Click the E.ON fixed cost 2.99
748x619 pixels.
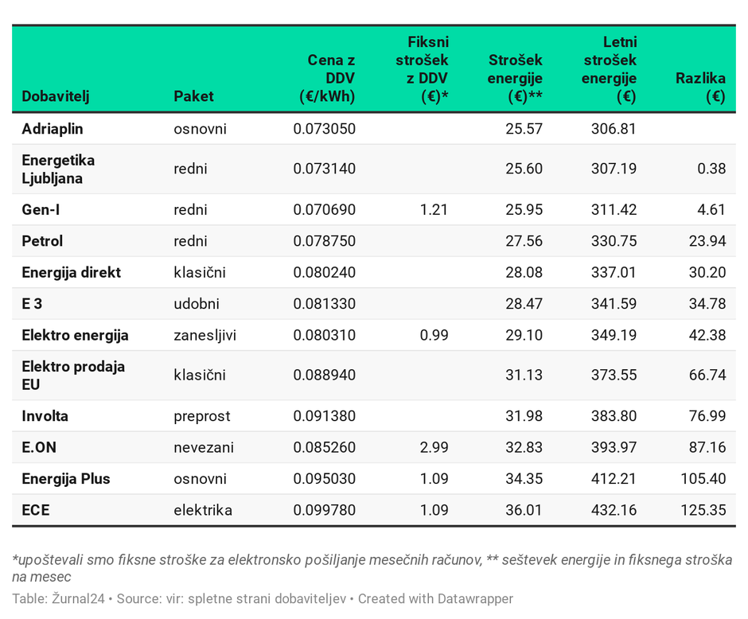point(434,448)
